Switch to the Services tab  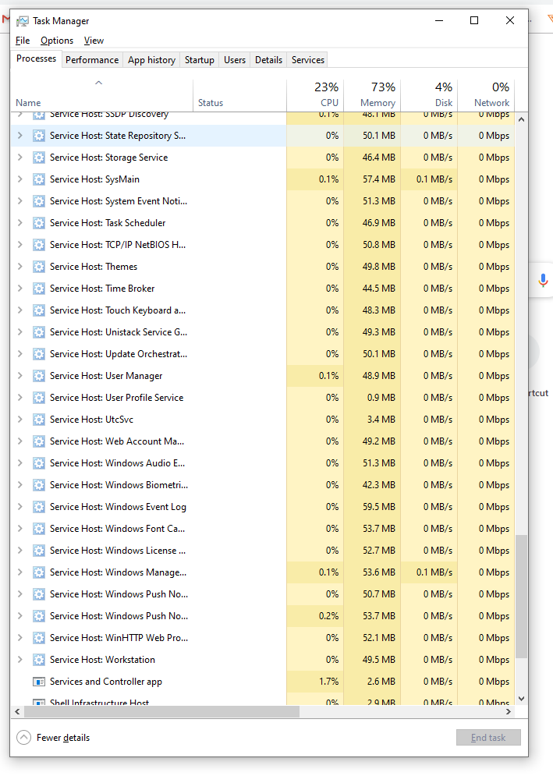[x=308, y=60]
